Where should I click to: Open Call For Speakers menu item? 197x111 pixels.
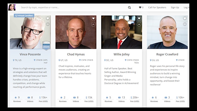[x=157, y=7]
